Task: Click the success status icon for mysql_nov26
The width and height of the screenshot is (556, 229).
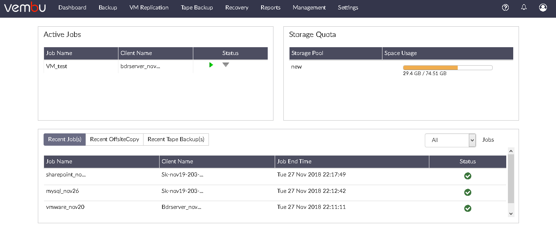Action: (468, 192)
